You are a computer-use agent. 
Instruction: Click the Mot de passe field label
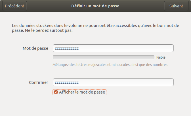(x=35, y=48)
